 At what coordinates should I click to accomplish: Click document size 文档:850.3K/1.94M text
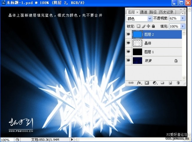tap(45, 140)
